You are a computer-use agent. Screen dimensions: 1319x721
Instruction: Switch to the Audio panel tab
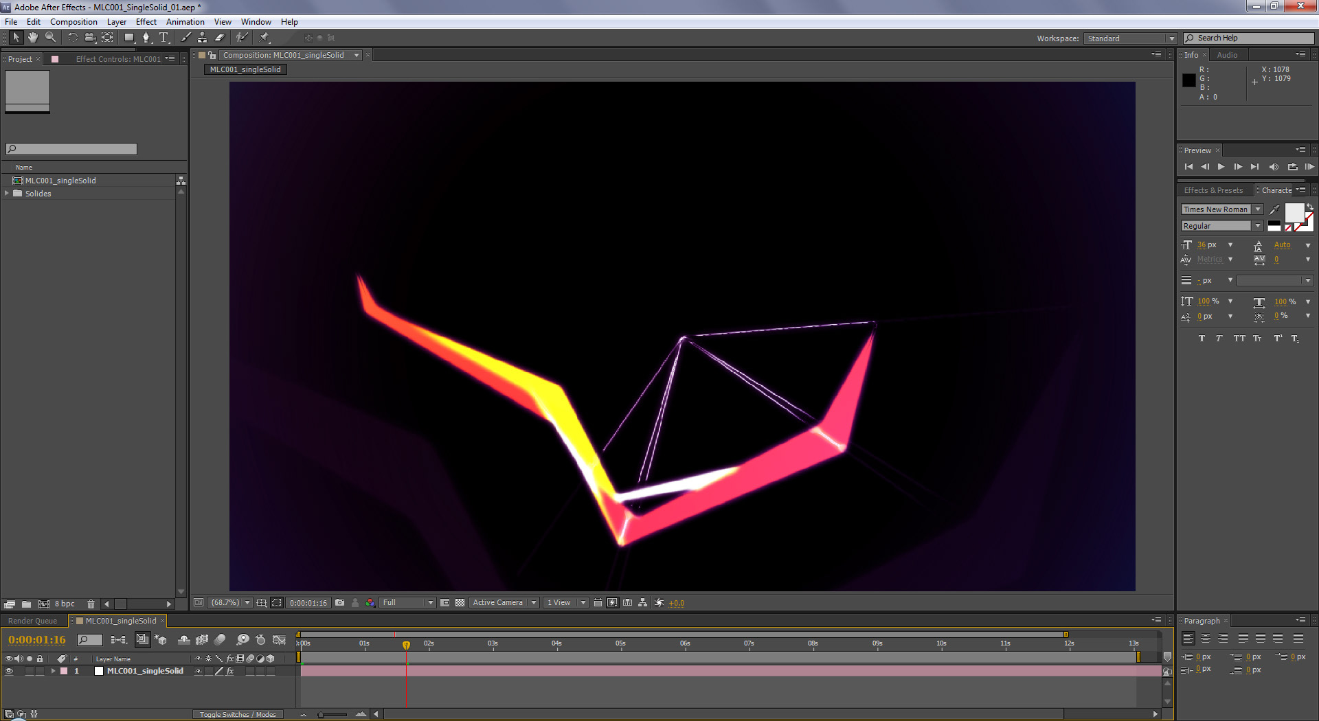(1227, 55)
